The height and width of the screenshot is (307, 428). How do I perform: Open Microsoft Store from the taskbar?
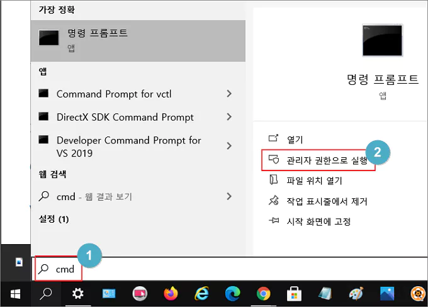294,294
